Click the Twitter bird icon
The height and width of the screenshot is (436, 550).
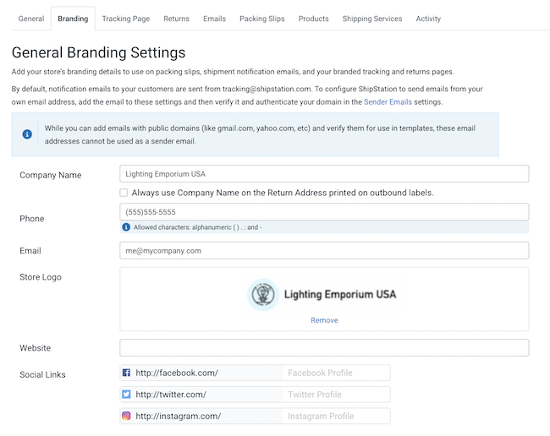tap(126, 395)
